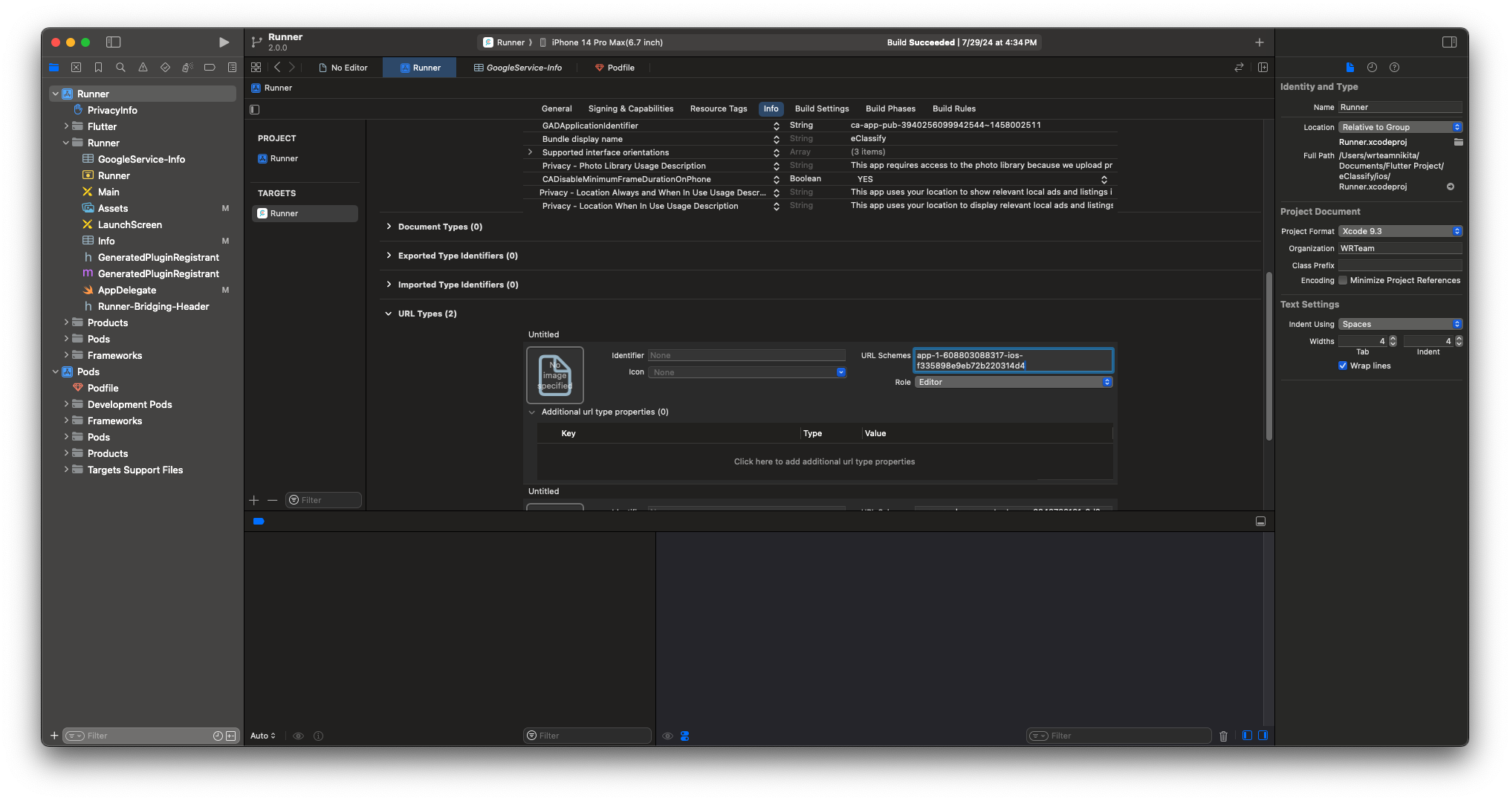The height and width of the screenshot is (801, 1510).
Task: Delete console output with trash icon
Action: tap(1223, 736)
